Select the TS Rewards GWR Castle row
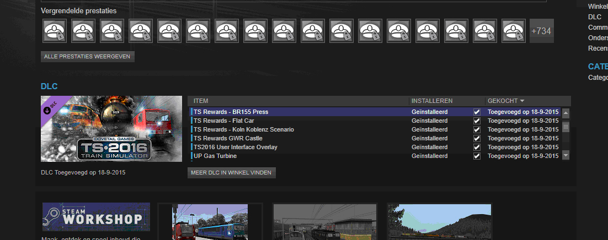Viewport: 608px width, 240px height. pyautogui.click(x=375, y=139)
